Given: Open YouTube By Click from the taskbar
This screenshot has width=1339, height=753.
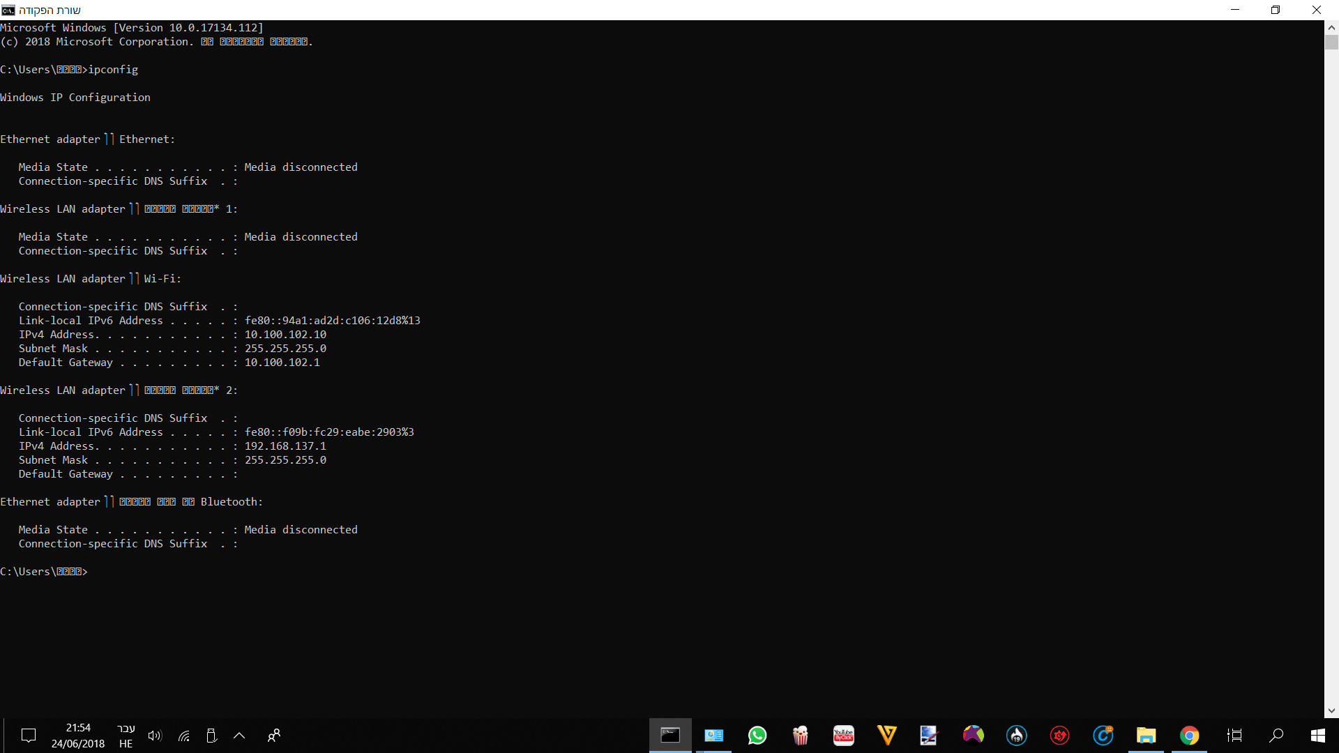Looking at the screenshot, I should click(843, 736).
